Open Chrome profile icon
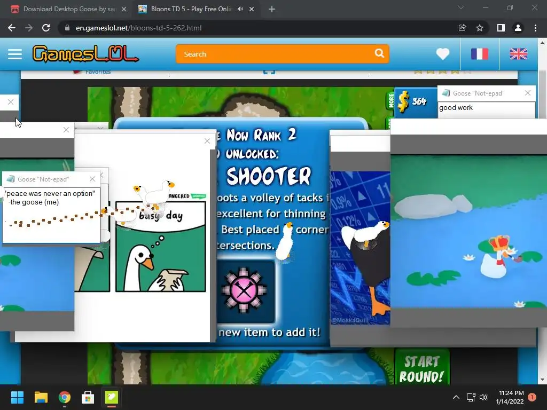Screen dimensions: 547x410 518,28
